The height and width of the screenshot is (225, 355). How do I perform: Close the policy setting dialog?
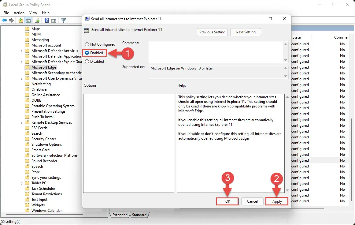(x=284, y=19)
